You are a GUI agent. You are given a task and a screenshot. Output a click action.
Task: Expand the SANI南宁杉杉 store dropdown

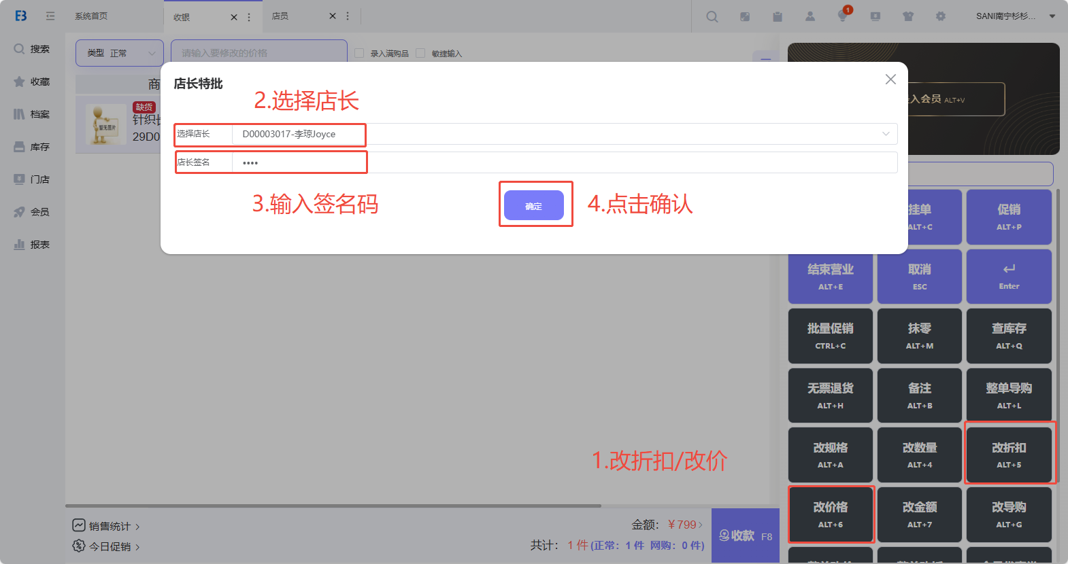pos(1052,16)
